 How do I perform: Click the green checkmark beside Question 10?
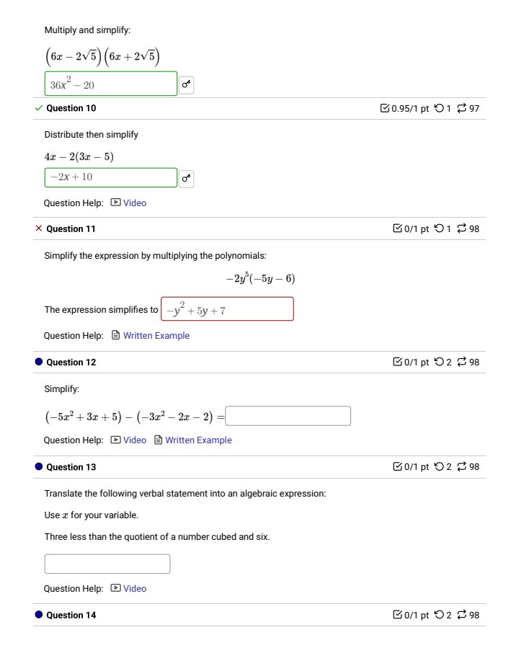pyautogui.click(x=38, y=108)
